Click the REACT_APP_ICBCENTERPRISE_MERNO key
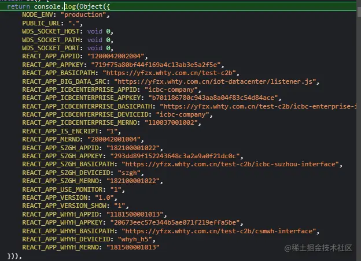Screen dimensions: 361x261 tap(79, 122)
